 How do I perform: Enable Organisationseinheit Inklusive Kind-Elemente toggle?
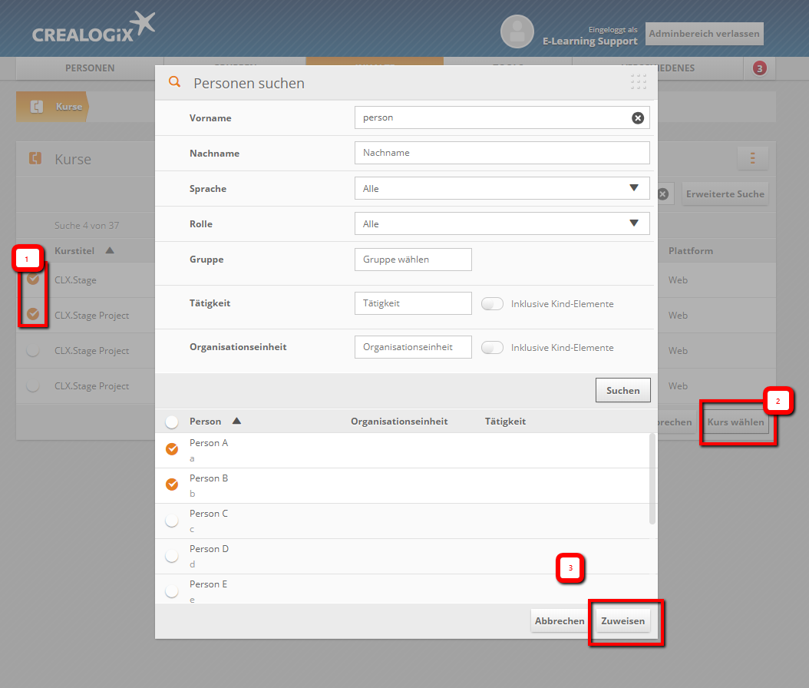point(492,347)
